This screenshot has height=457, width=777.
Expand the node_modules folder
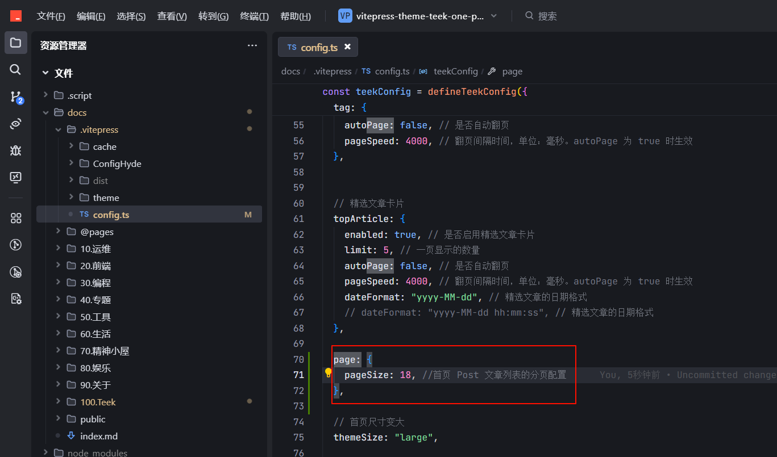[149, 452]
